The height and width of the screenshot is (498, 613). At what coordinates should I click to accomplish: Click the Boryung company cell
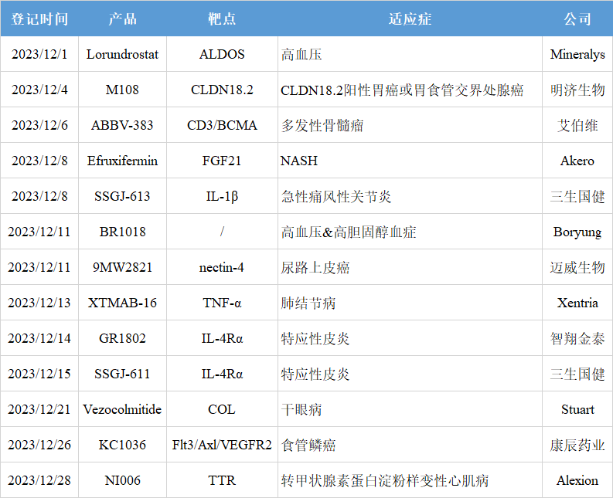click(577, 232)
